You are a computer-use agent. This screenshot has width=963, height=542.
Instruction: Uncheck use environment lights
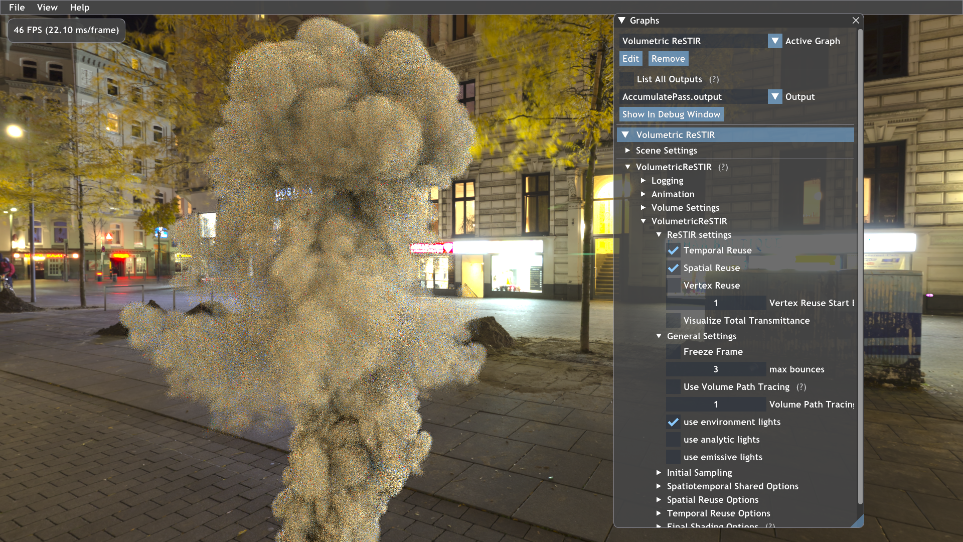click(x=673, y=422)
